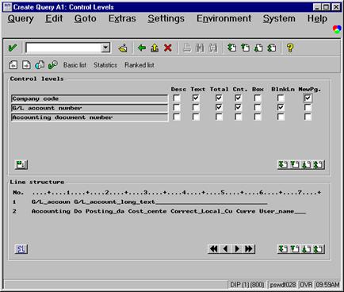Click the Ranked list button
344x292 pixels.
[140, 65]
